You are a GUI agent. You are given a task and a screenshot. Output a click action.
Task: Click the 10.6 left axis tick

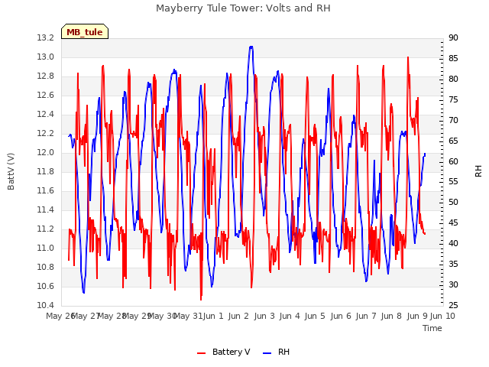coord(46,286)
